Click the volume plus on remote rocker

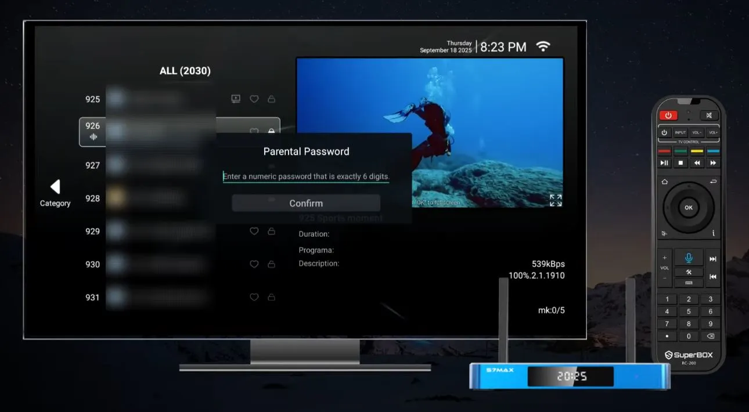coord(665,258)
